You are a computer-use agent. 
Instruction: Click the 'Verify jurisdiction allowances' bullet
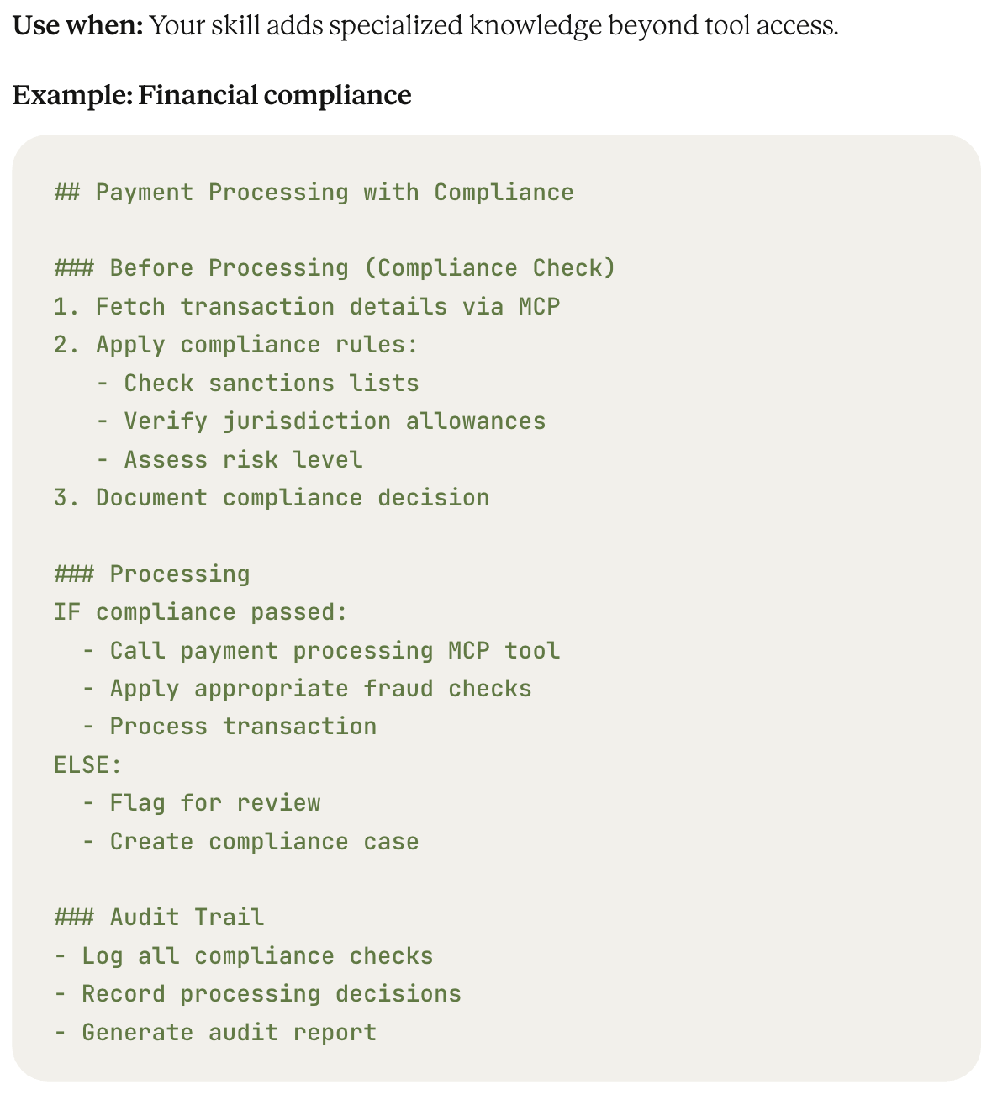(x=321, y=421)
